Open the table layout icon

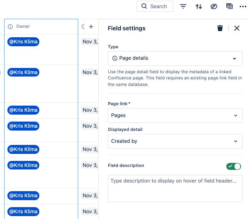[229, 6]
